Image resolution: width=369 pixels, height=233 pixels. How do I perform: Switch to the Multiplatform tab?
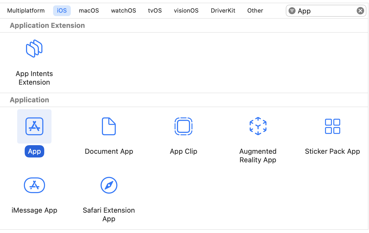pos(26,11)
